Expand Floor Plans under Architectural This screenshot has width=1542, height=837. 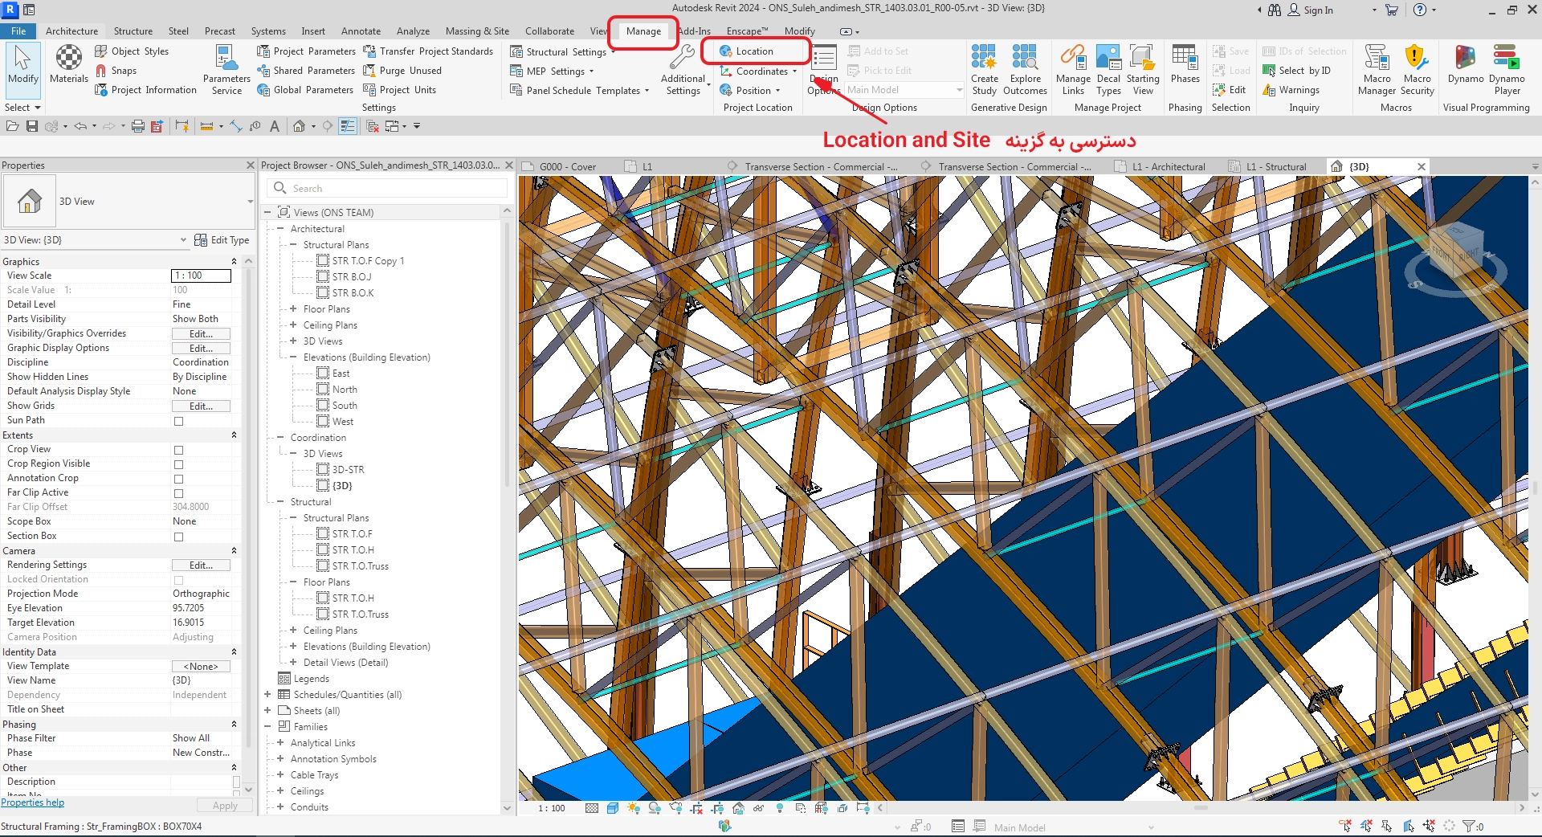(293, 309)
